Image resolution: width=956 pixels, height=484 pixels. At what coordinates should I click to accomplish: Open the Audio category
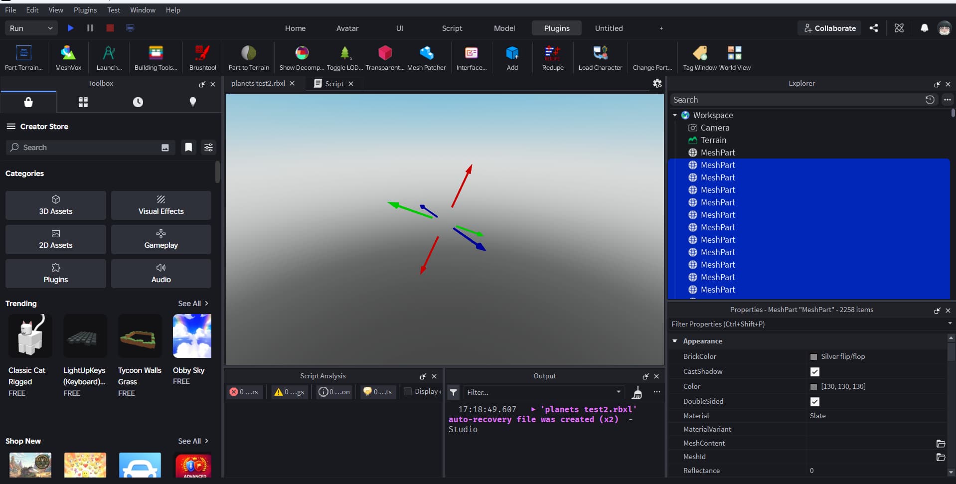click(x=161, y=274)
